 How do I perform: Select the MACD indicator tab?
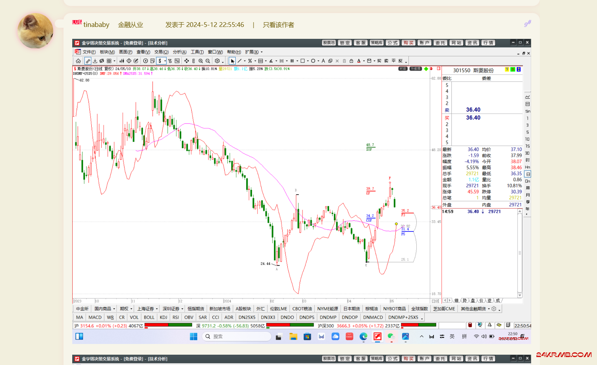(95, 317)
